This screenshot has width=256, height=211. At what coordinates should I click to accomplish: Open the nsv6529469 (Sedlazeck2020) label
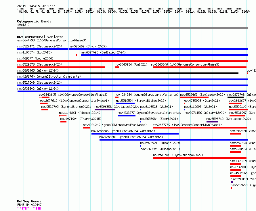tap(202, 95)
